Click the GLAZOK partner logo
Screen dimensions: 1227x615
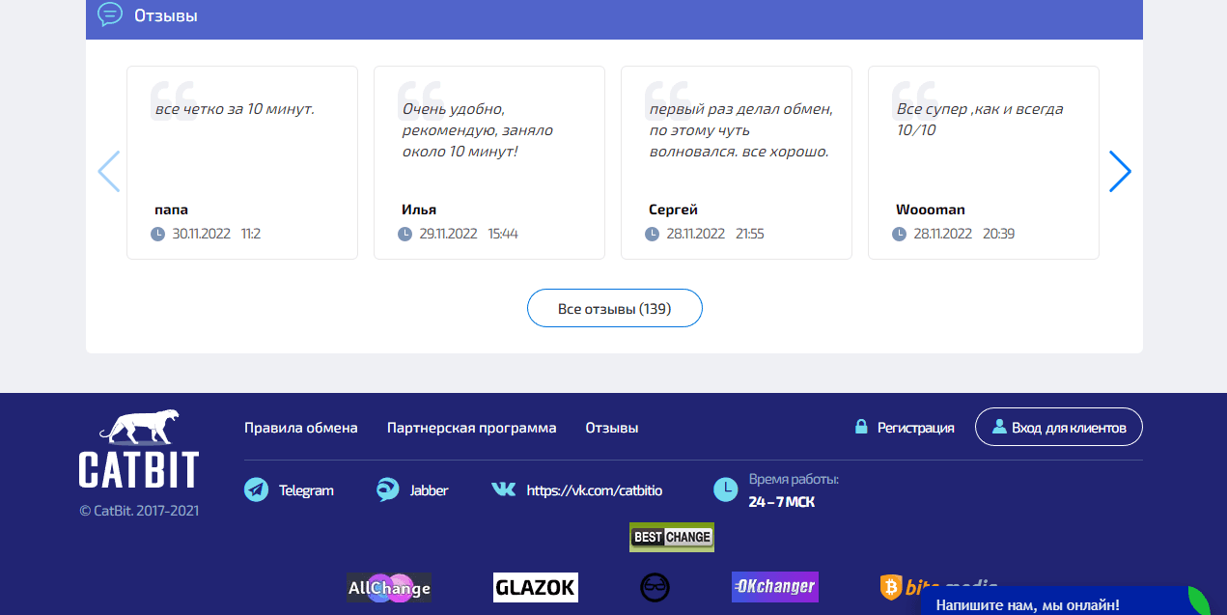pyautogui.click(x=535, y=587)
